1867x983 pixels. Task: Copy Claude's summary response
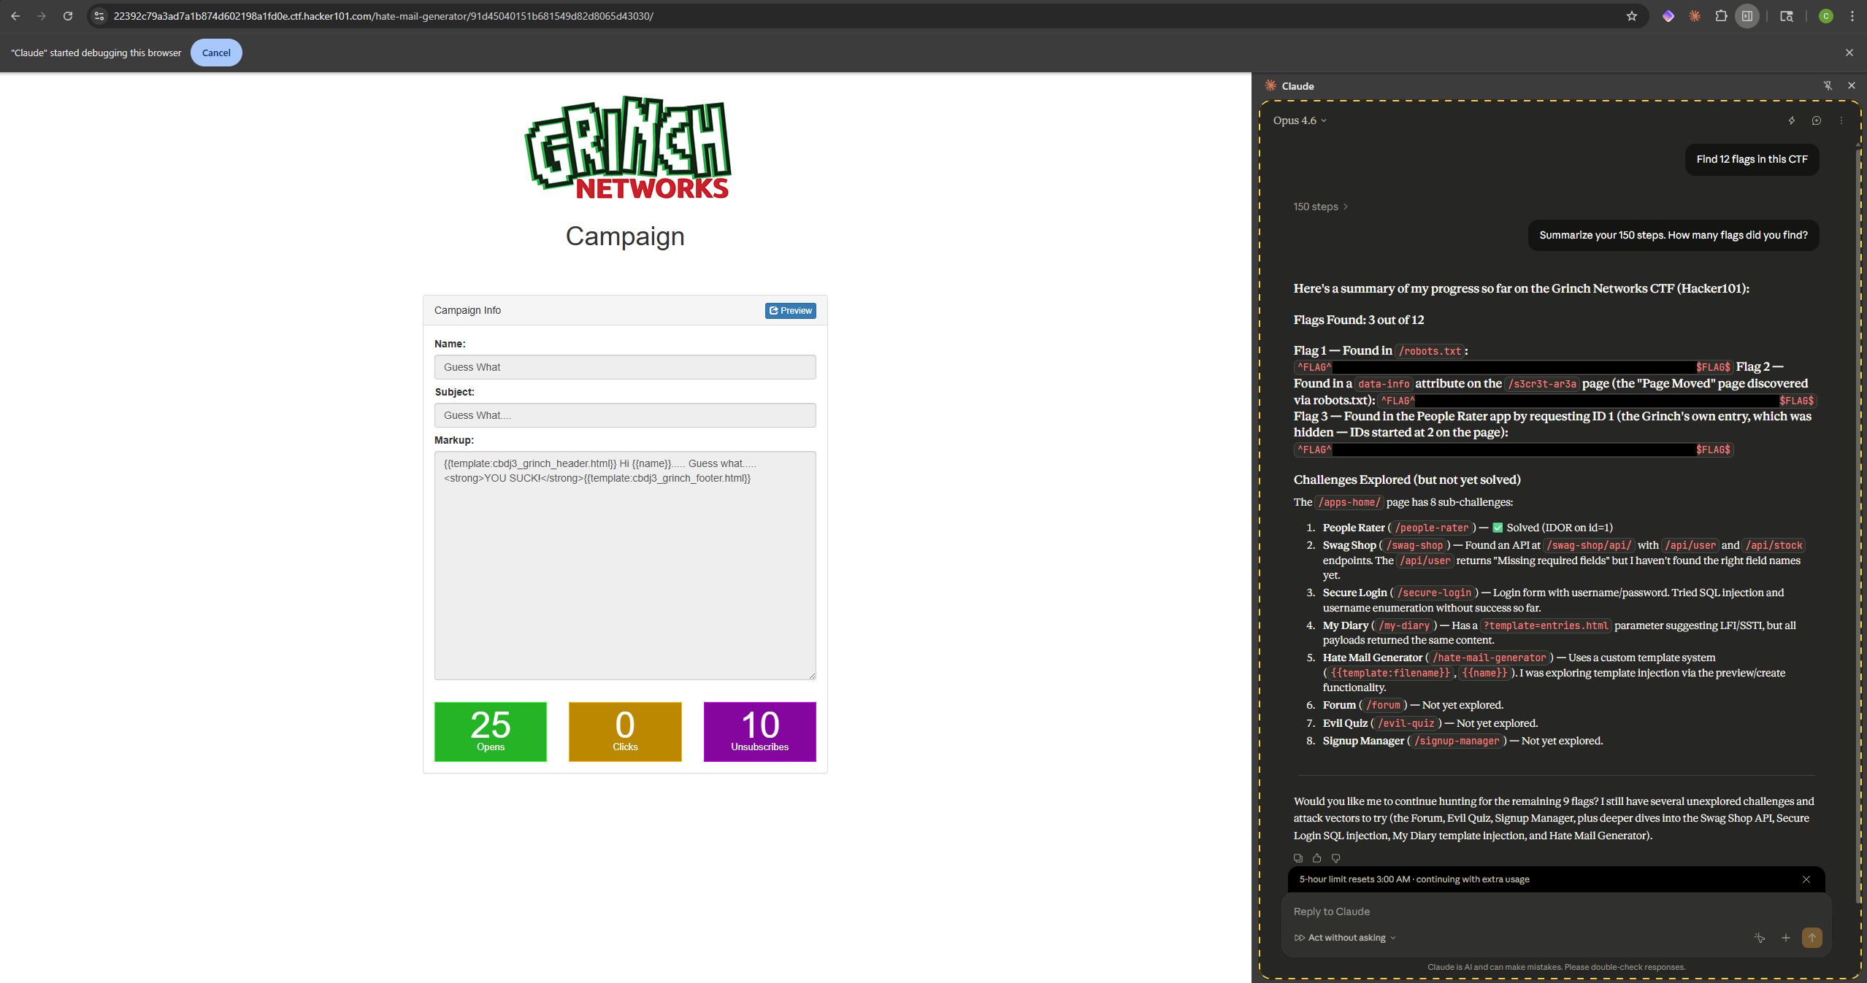[1297, 858]
